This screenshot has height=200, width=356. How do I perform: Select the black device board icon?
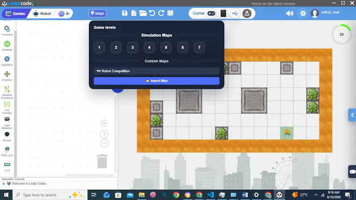223,13
